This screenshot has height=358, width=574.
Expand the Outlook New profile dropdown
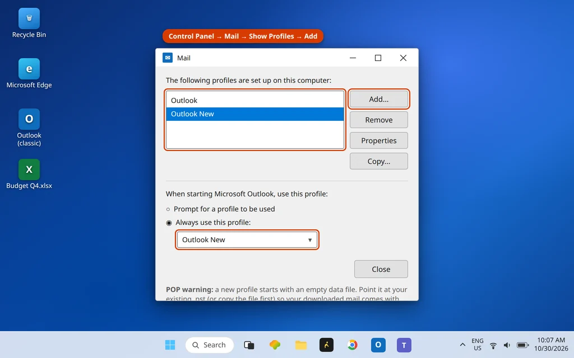pyautogui.click(x=247, y=240)
